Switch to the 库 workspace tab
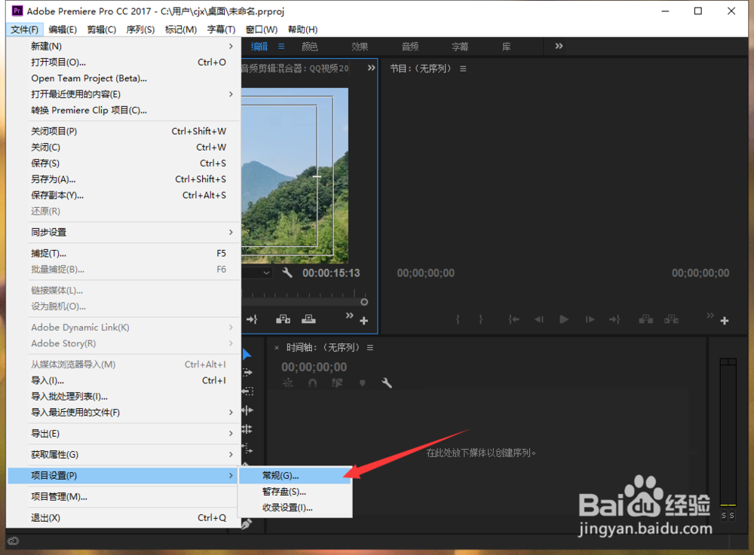 [x=507, y=47]
